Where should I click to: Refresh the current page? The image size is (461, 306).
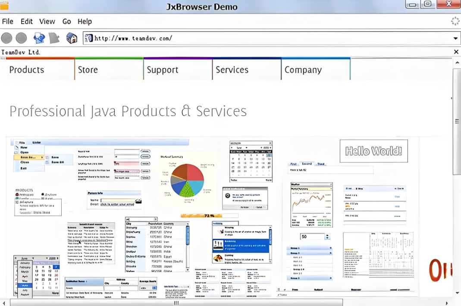pos(39,38)
